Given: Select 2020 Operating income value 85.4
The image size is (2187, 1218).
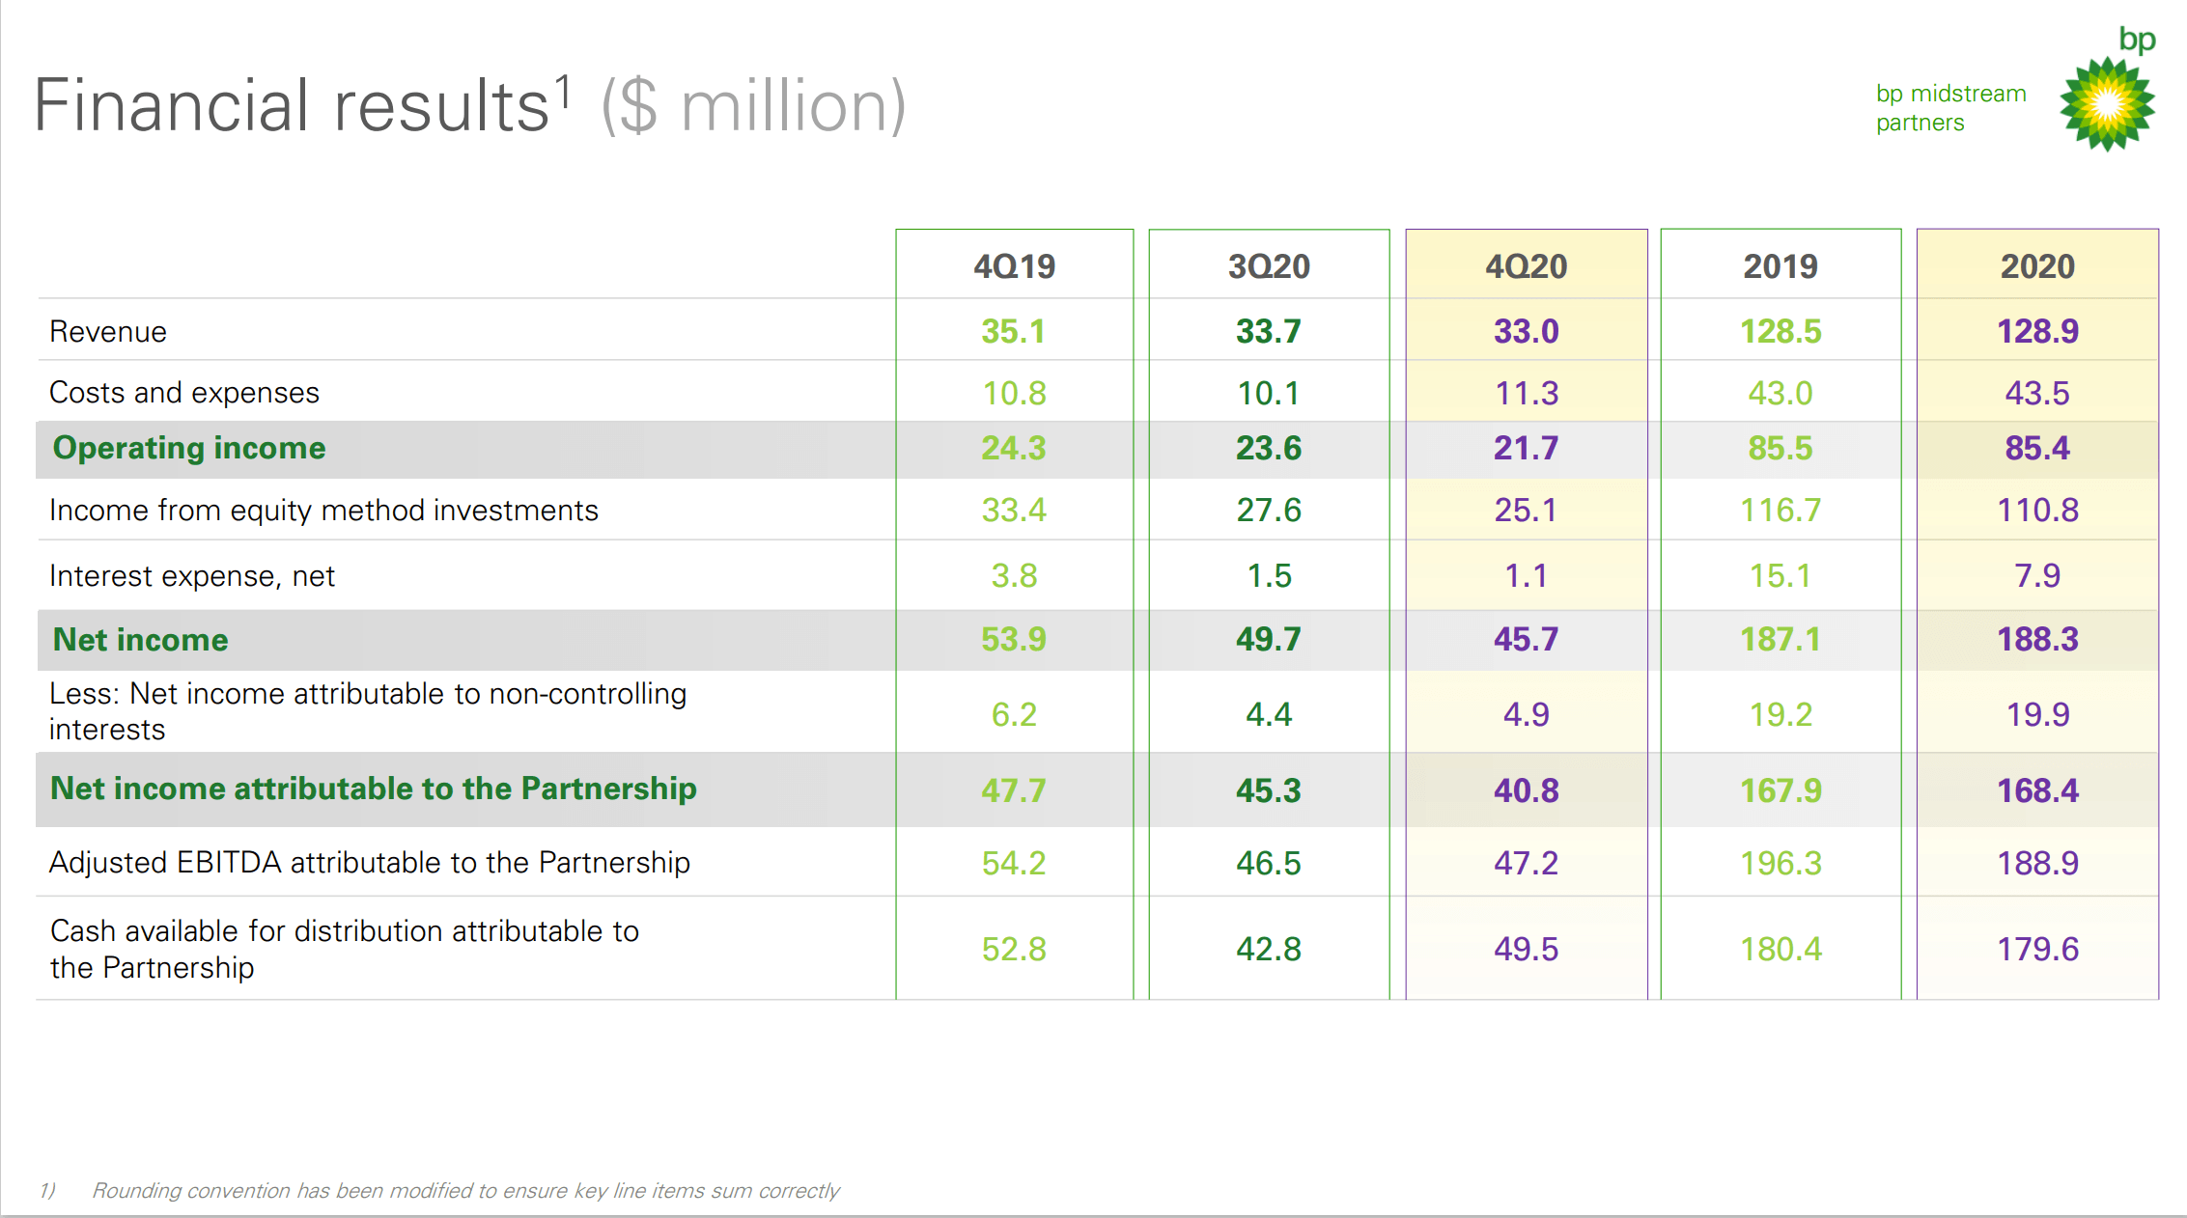Looking at the screenshot, I should [x=2037, y=449].
